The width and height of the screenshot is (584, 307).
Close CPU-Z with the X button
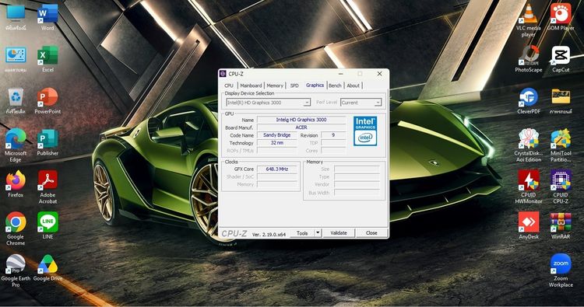[x=379, y=74]
